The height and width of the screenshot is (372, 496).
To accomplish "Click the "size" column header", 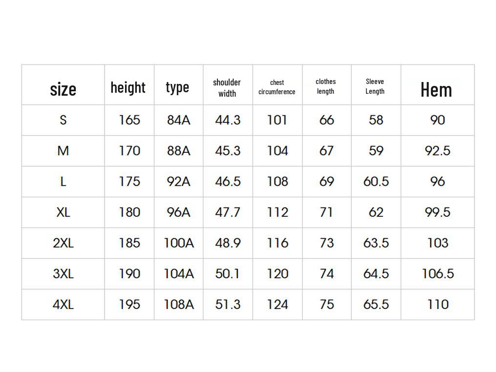I will [x=63, y=89].
